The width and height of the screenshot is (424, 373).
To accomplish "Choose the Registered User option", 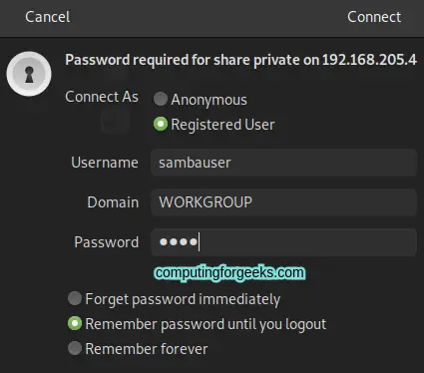I will point(161,124).
